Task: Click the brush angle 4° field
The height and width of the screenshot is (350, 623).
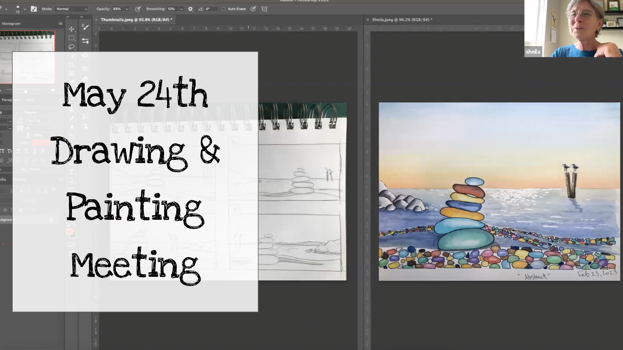Action: coord(211,9)
